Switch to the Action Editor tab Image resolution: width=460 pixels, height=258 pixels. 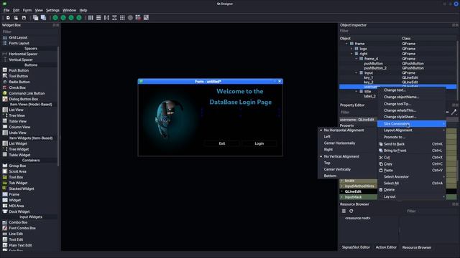(386, 247)
